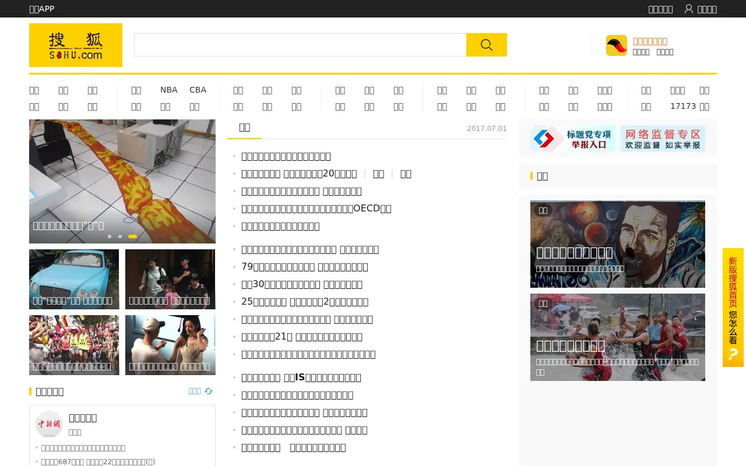Click the yellow search magnifier button
The image size is (746, 466).
coord(487,45)
